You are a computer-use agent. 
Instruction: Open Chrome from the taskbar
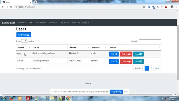(x=68, y=98)
